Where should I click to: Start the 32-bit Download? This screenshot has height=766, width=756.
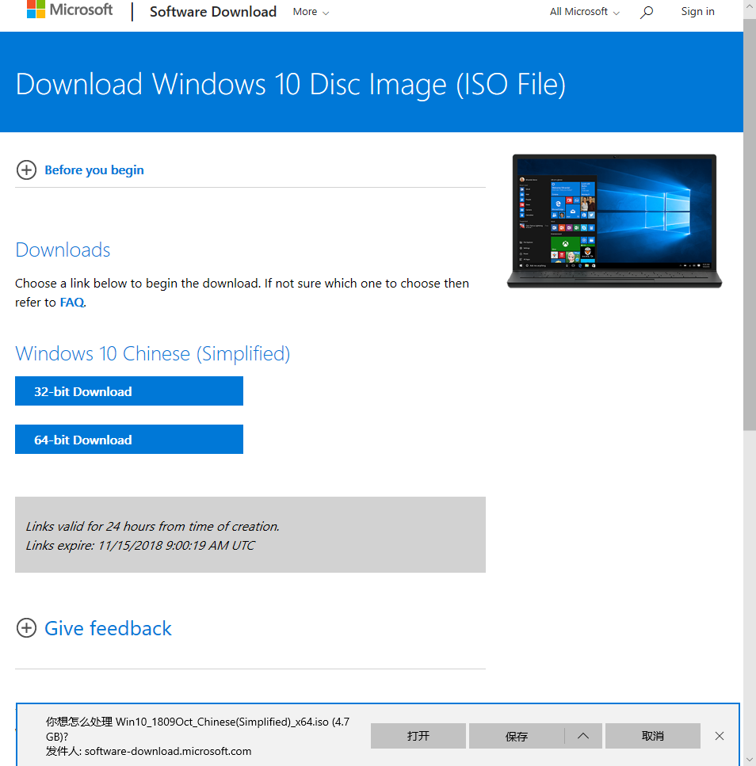pos(129,391)
